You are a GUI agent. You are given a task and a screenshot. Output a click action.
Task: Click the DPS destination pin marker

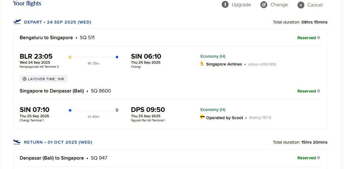point(117,110)
